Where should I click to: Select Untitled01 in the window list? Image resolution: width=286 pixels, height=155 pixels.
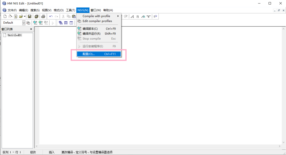(15, 35)
